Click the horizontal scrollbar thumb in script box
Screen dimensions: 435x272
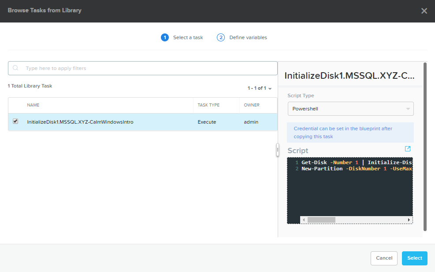pyautogui.click(x=321, y=220)
